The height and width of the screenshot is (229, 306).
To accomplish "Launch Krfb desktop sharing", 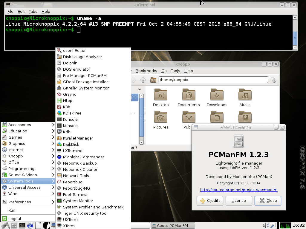I will coord(93,132).
